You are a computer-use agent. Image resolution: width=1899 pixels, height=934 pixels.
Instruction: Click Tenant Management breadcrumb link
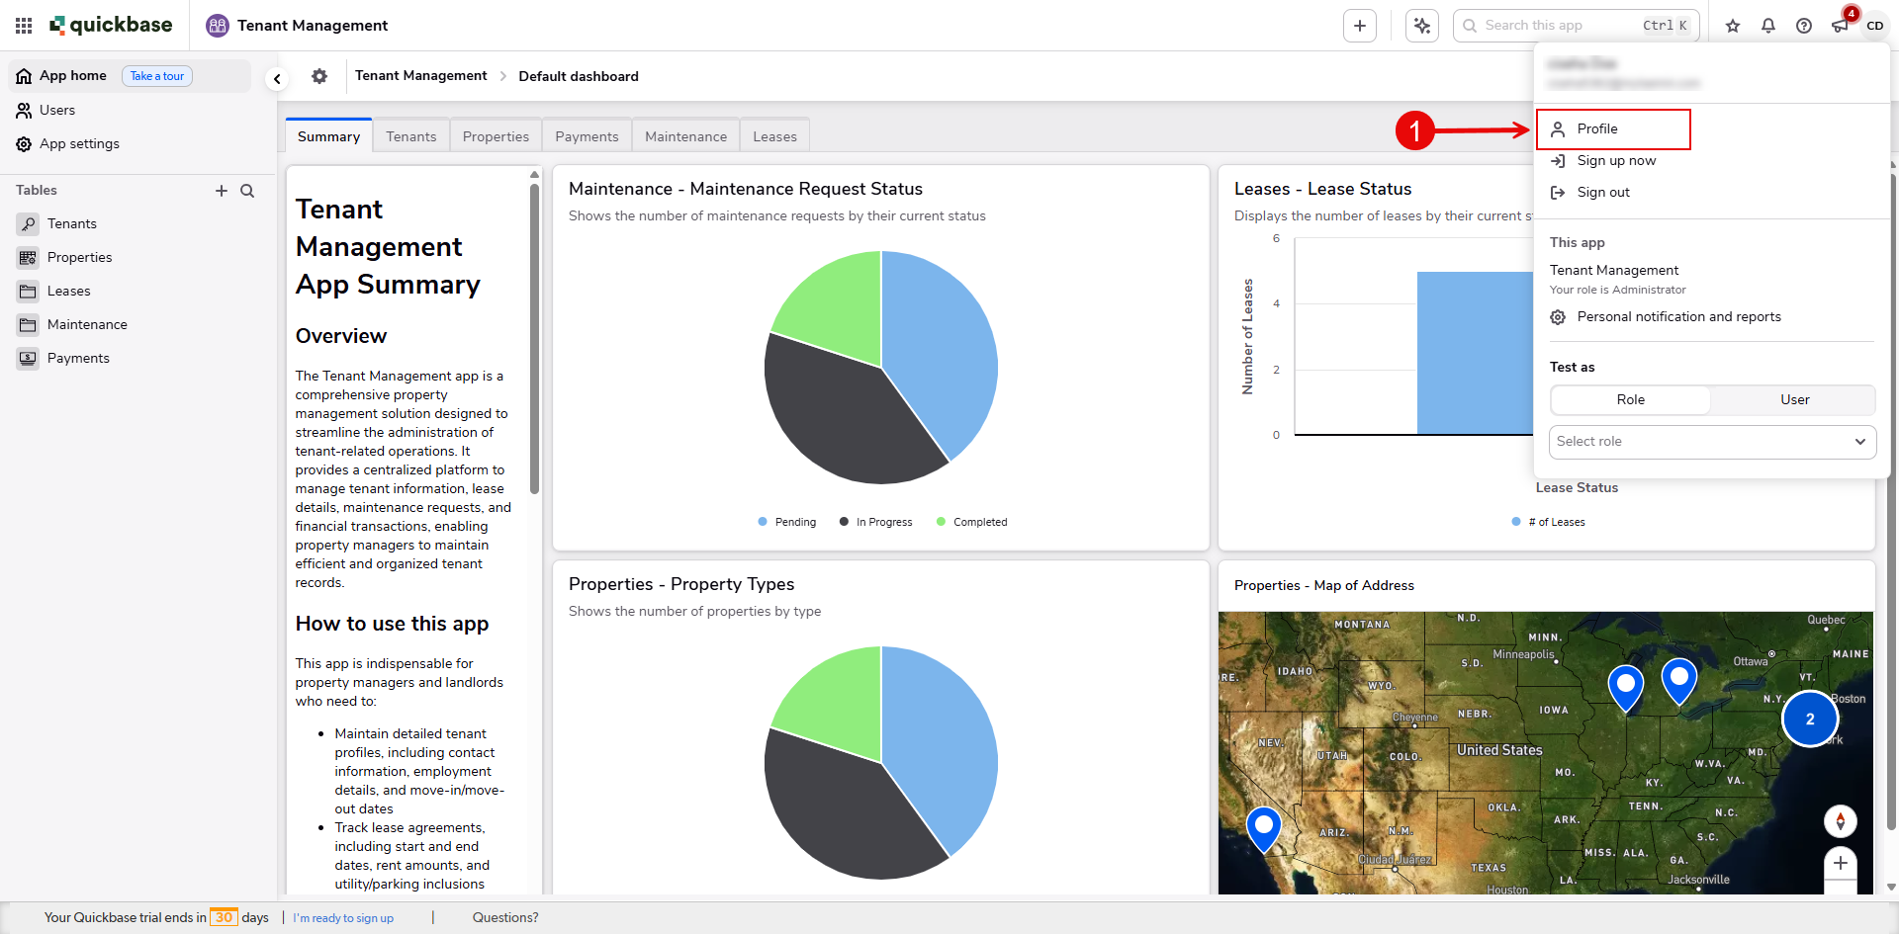coord(421,76)
